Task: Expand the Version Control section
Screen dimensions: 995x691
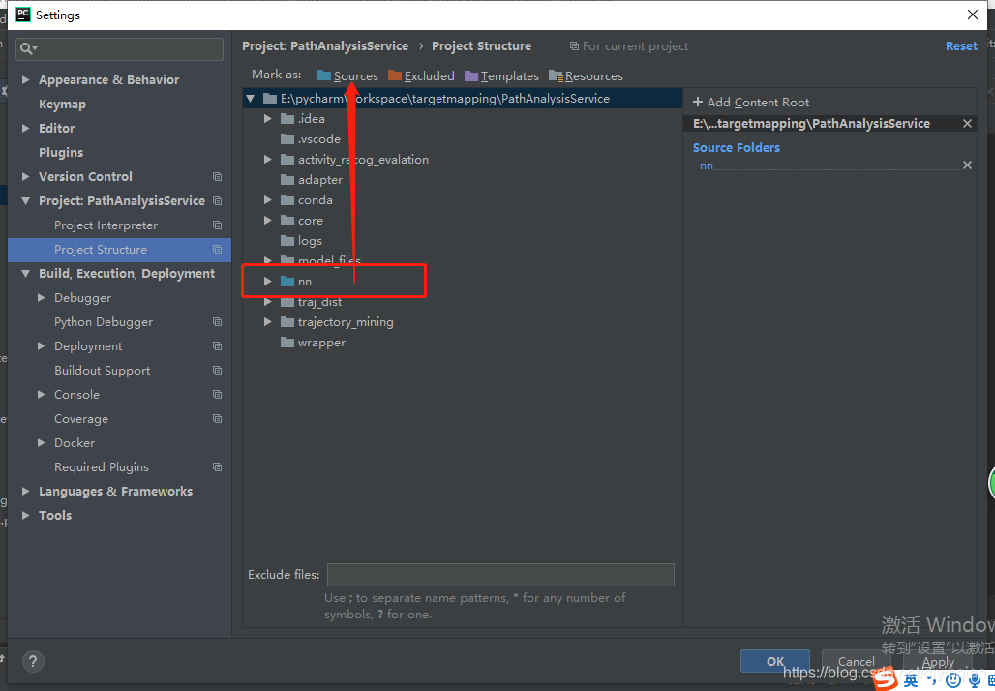Action: click(x=26, y=176)
